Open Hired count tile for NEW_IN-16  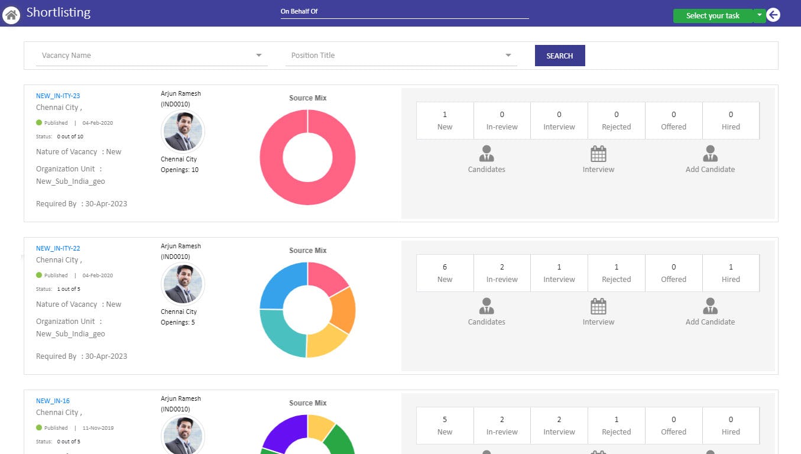(731, 426)
